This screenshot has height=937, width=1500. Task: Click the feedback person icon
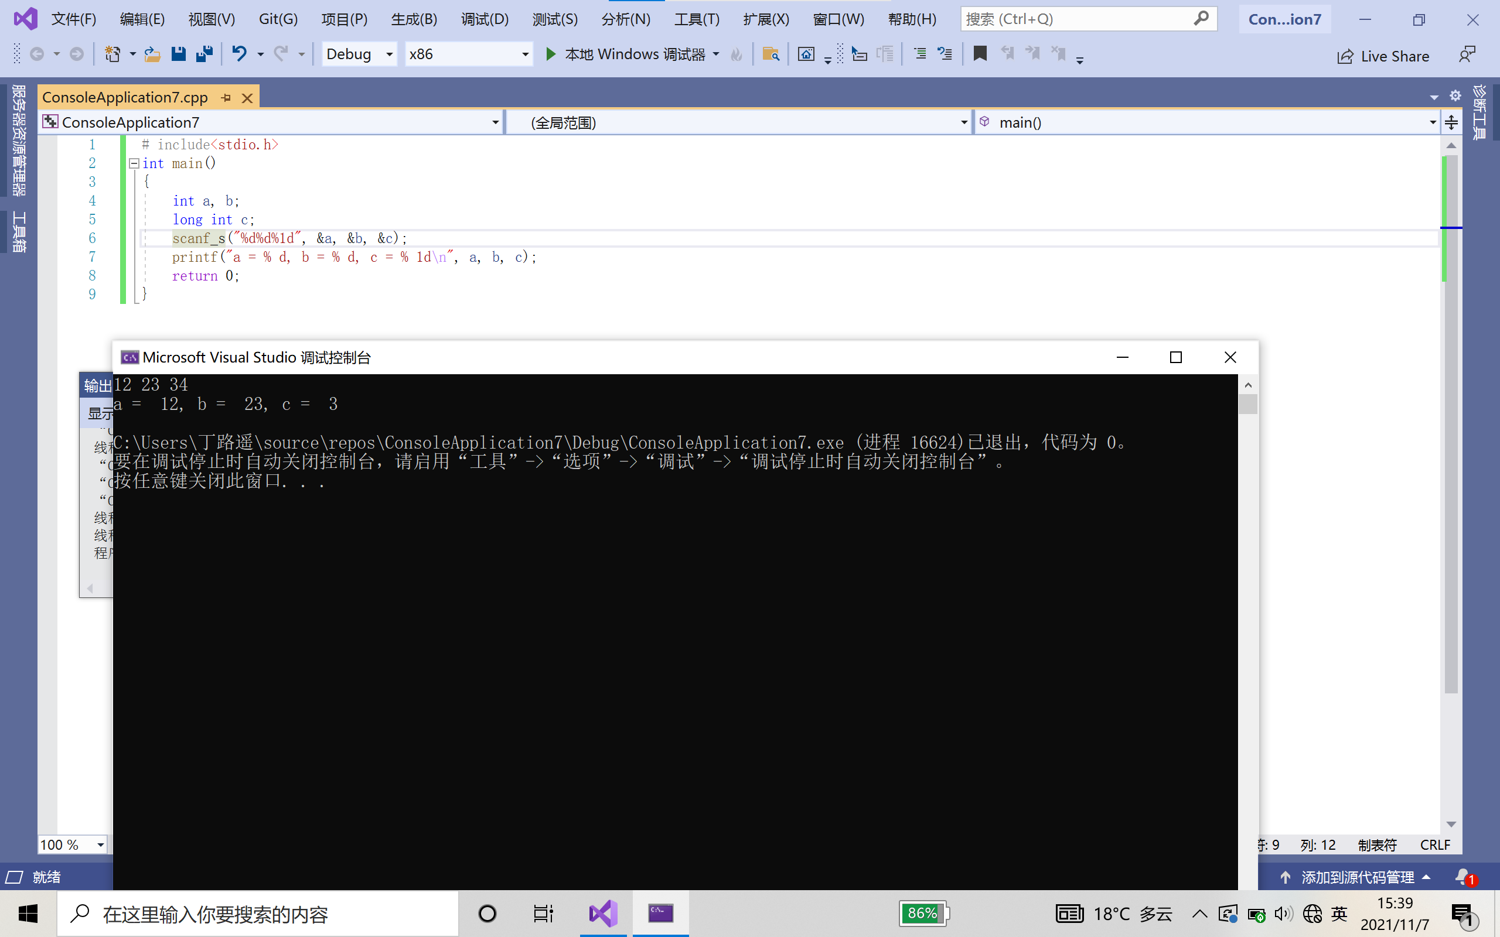1467,55
